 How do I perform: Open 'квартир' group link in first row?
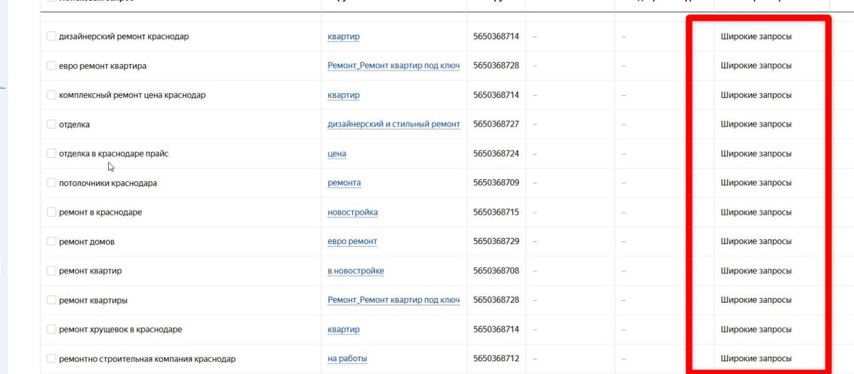click(343, 36)
